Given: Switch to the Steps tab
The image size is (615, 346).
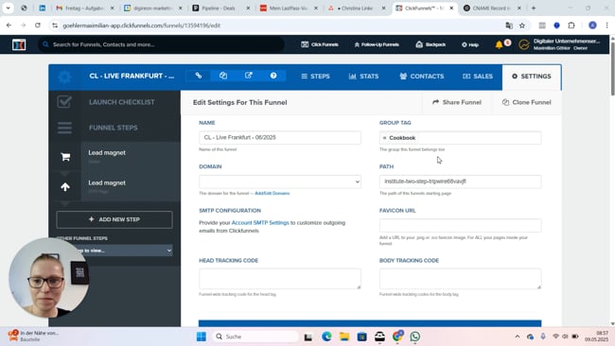Looking at the screenshot, I should [315, 77].
